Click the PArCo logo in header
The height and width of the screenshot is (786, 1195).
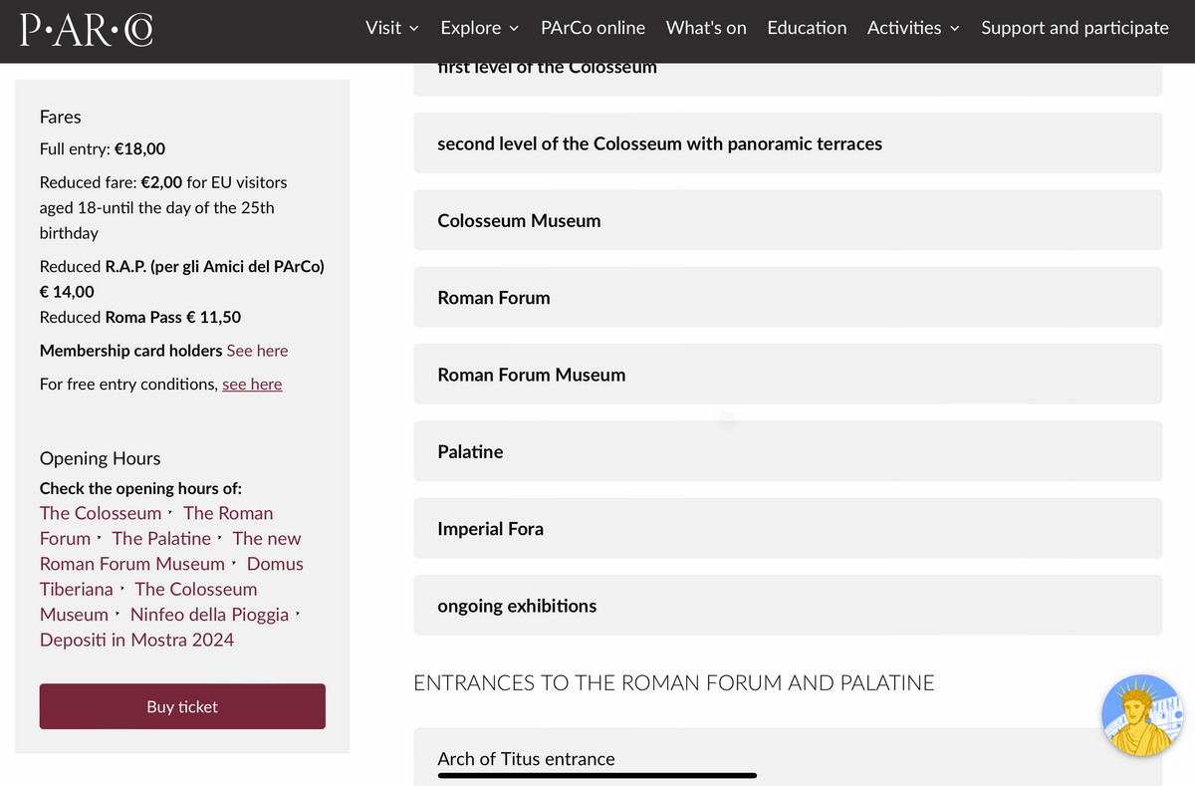point(86,30)
